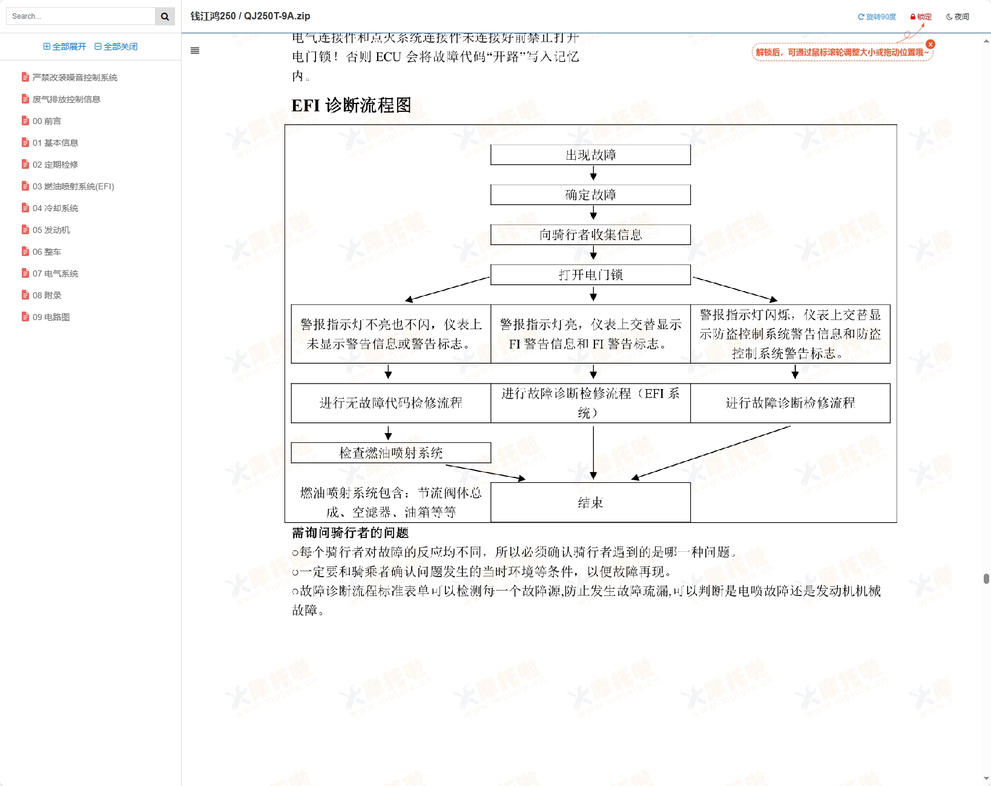This screenshot has height=786, width=991.
Task: Click file icon beside 09 电路图
Action: coord(25,316)
